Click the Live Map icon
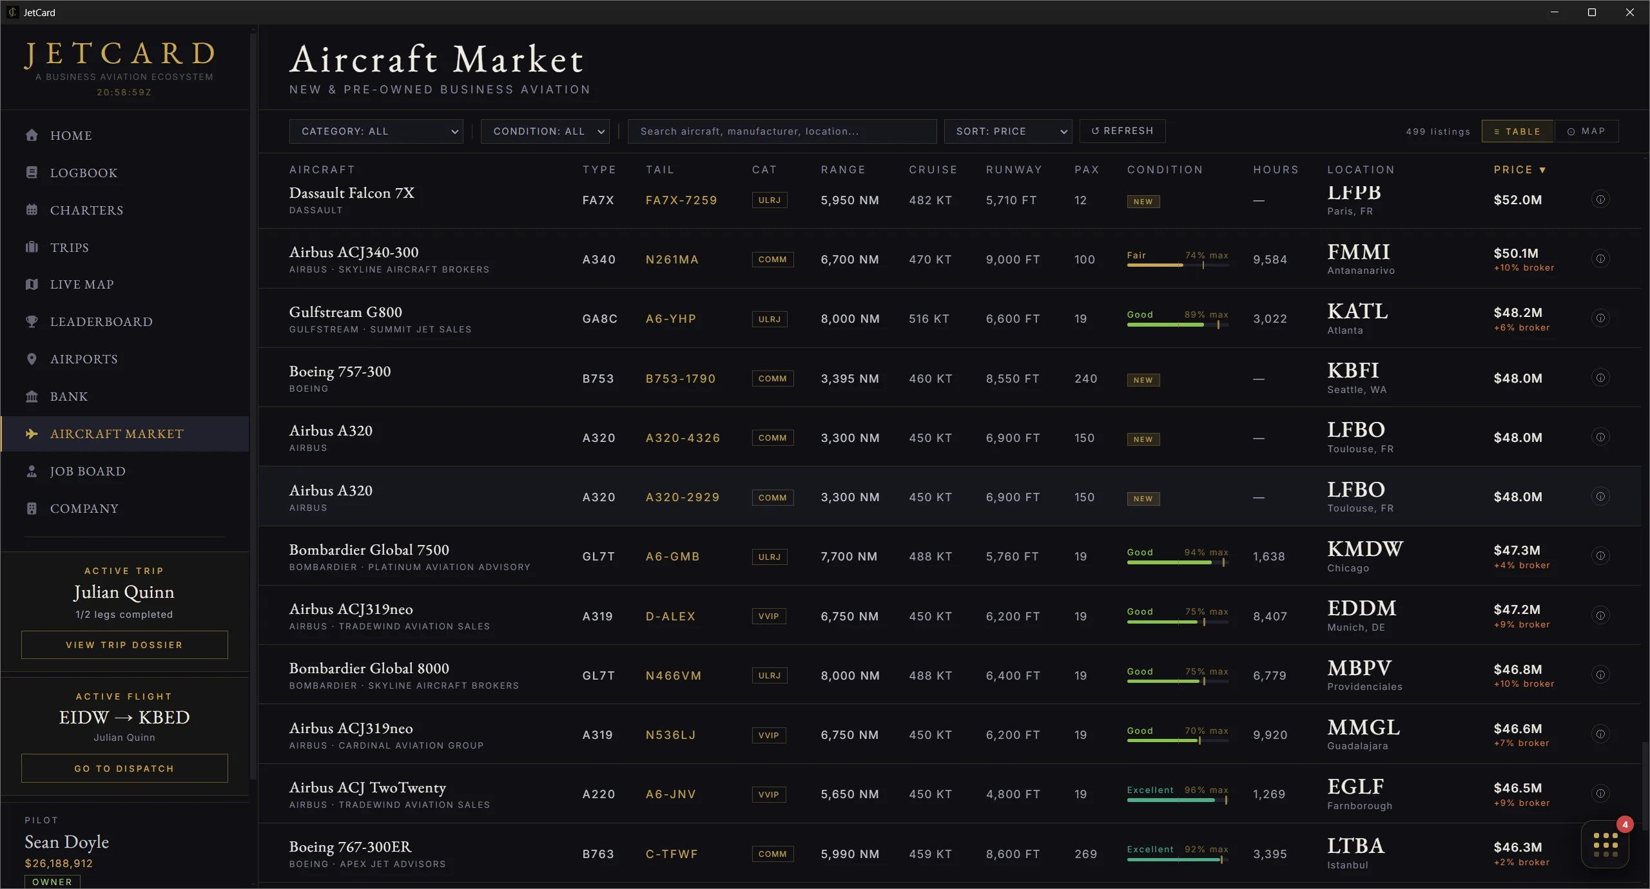This screenshot has width=1650, height=889. [32, 285]
